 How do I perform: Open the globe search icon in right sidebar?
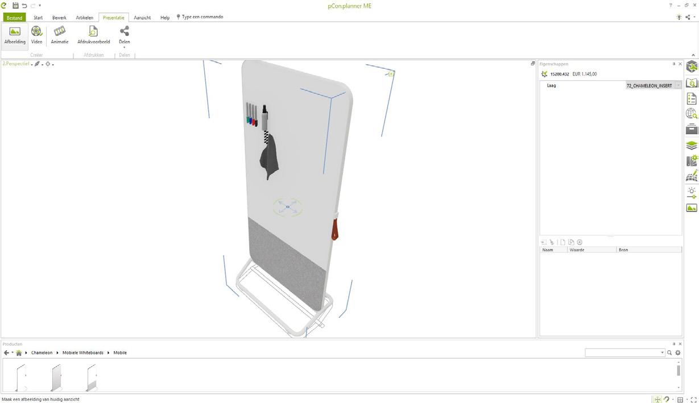692,114
